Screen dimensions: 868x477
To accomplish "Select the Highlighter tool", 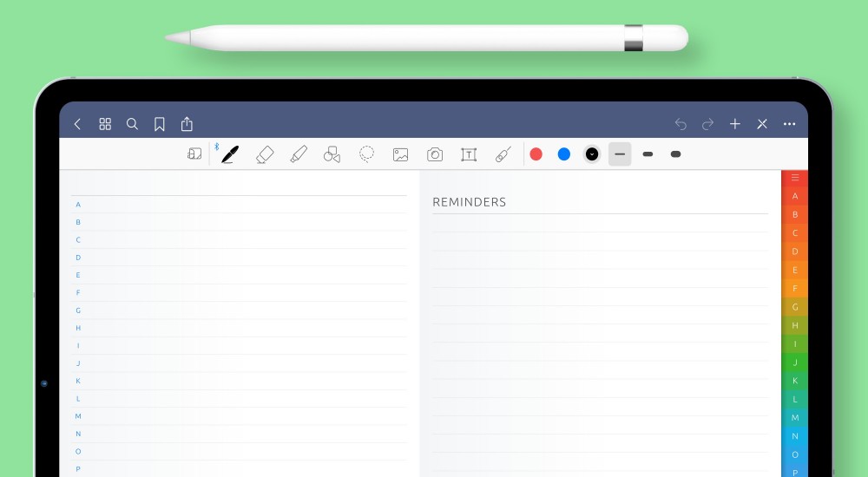I will (299, 154).
